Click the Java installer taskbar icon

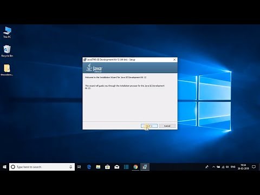click(x=145, y=167)
